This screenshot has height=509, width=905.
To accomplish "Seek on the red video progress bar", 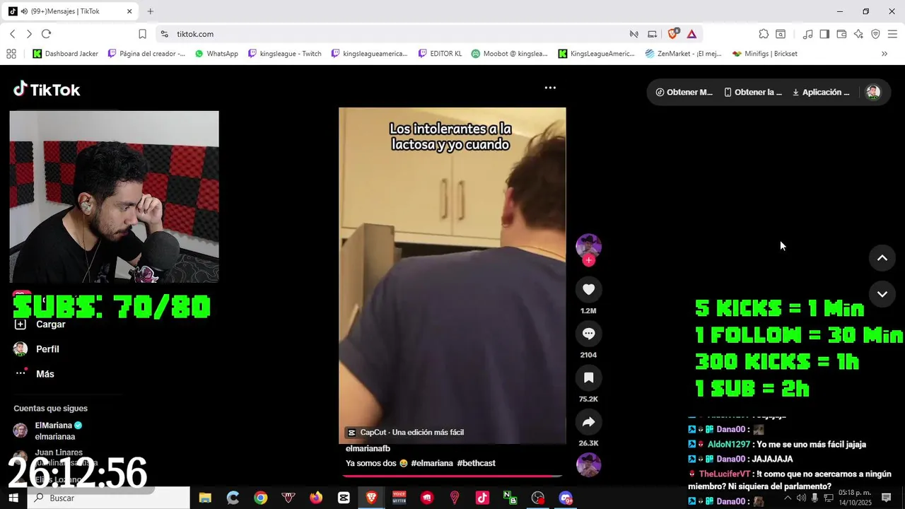I will pyautogui.click(x=452, y=476).
